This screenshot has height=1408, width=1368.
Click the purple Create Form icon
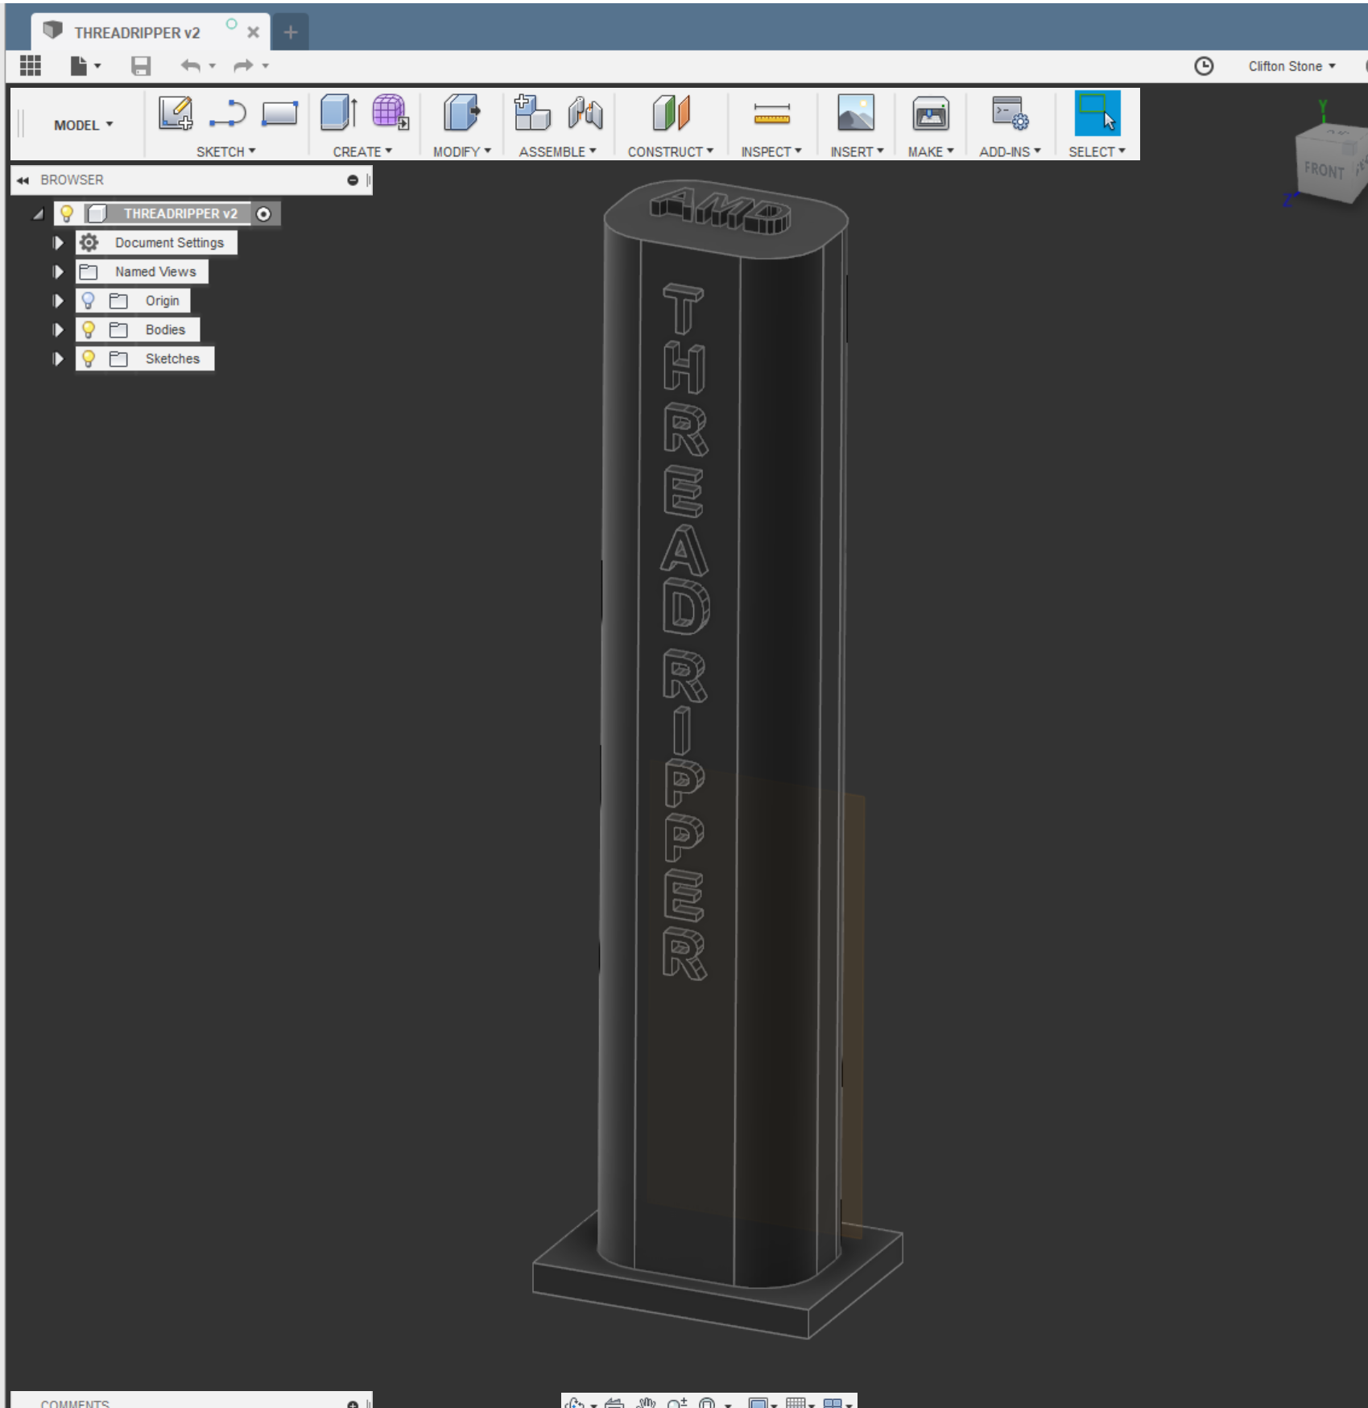coord(391,113)
